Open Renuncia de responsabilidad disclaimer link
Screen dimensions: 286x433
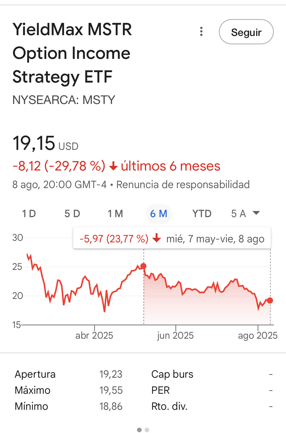click(183, 185)
